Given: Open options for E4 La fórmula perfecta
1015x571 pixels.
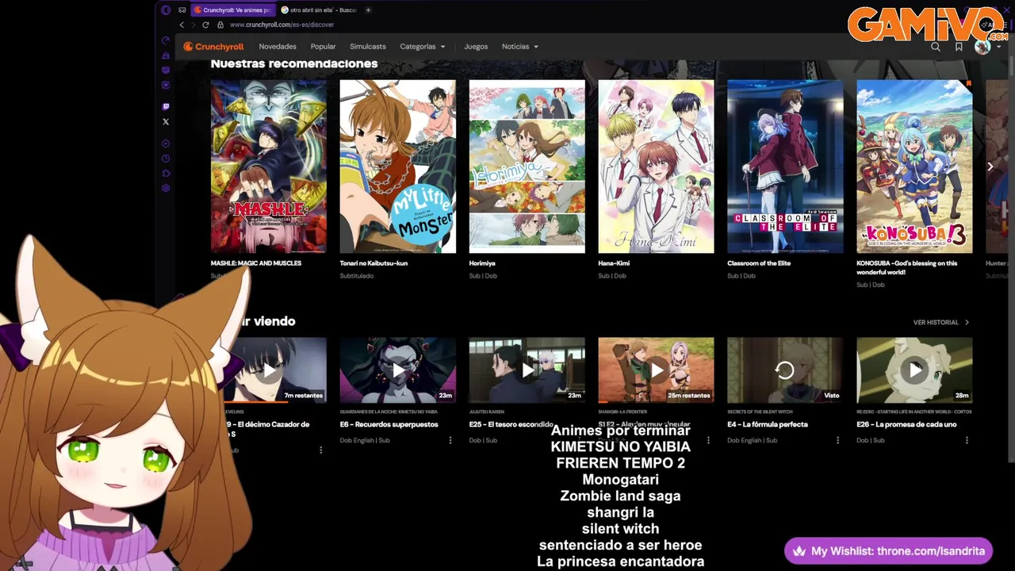Looking at the screenshot, I should pos(837,440).
